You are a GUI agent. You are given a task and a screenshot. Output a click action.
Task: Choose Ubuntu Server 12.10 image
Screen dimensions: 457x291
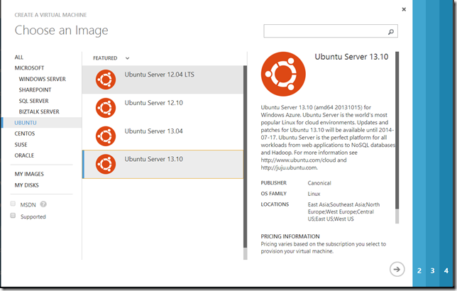coord(163,108)
